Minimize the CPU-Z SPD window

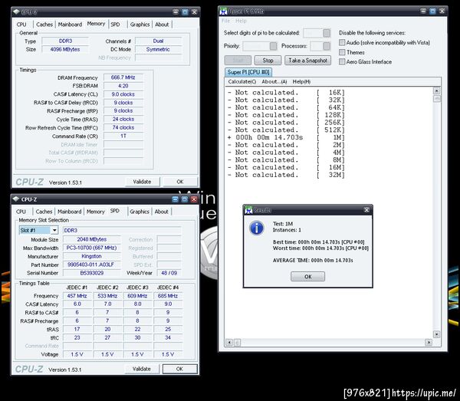(x=175, y=199)
